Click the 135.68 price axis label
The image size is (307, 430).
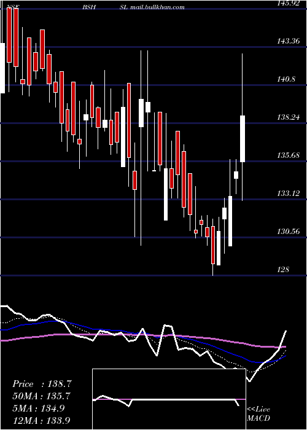coord(288,156)
